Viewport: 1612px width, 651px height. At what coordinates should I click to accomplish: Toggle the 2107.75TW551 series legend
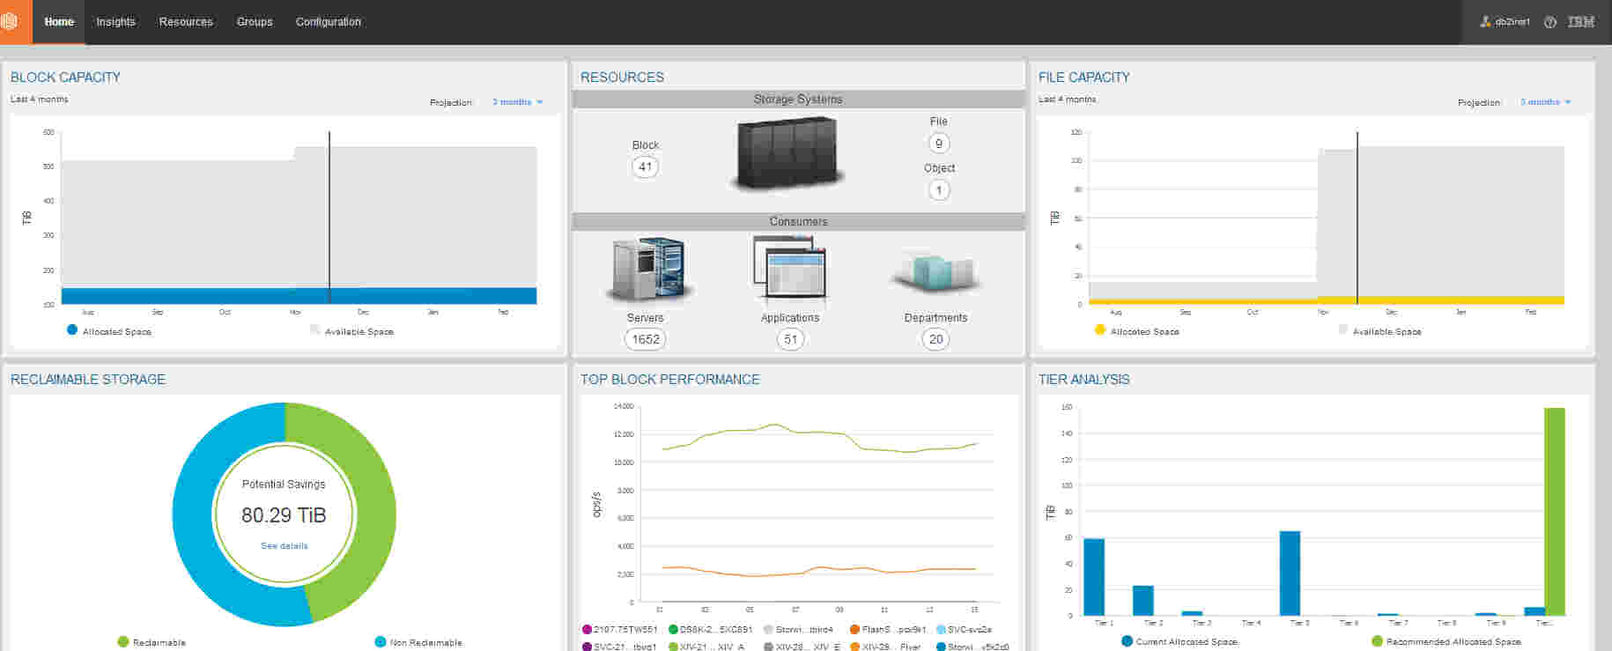[620, 630]
